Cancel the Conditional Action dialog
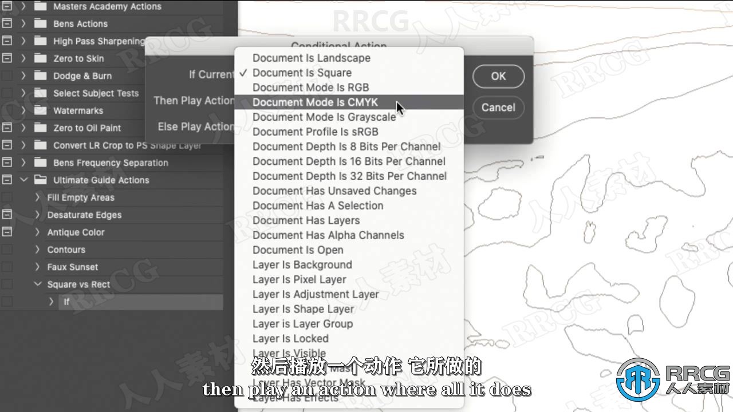The width and height of the screenshot is (733, 412). (498, 108)
